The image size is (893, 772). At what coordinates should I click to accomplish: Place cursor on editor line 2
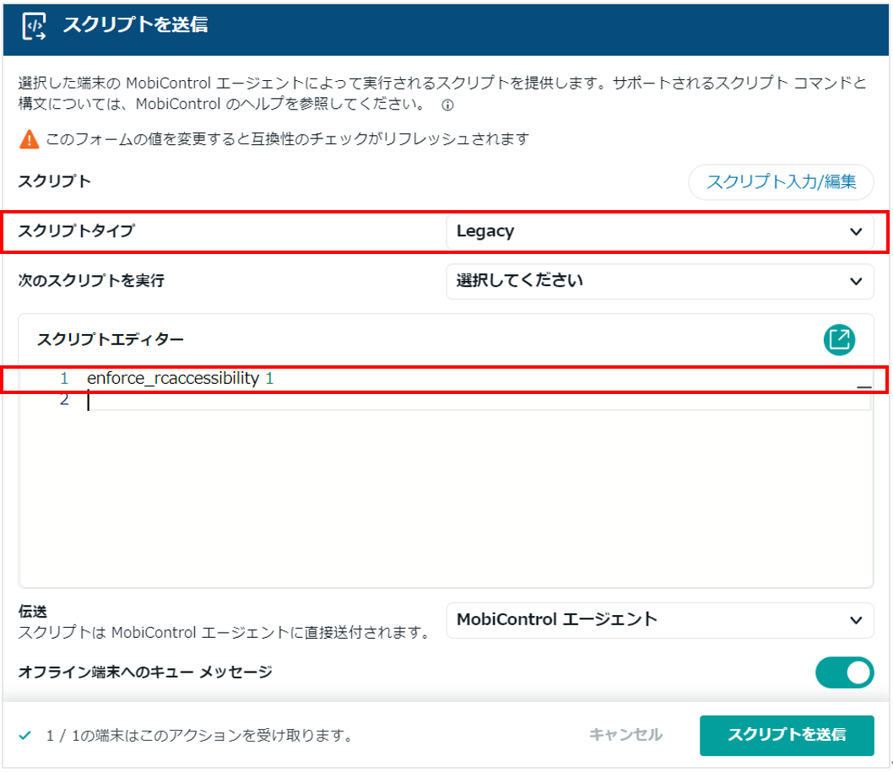coord(479,401)
